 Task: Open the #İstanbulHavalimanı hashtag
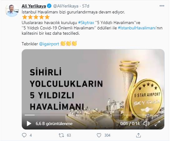[137, 28]
